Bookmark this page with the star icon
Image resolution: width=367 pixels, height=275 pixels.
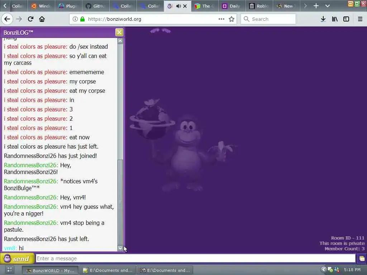tap(232, 19)
